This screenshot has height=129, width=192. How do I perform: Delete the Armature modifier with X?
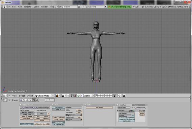pos(144,111)
